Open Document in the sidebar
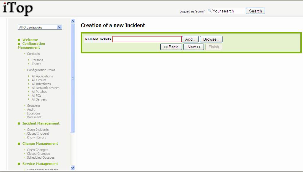This screenshot has width=303, height=172. tap(34, 117)
